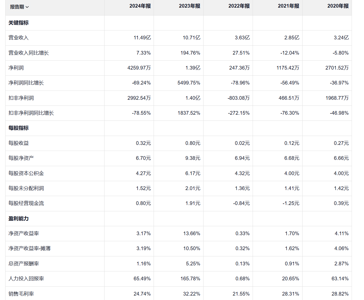
Task: Select the 2023年报 column header
Action: pyautogui.click(x=189, y=6)
